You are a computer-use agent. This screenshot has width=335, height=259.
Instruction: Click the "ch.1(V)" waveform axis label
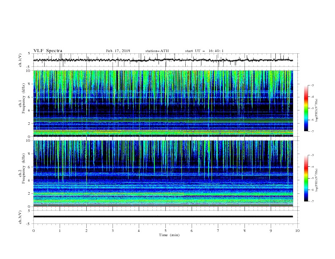tap(20, 60)
